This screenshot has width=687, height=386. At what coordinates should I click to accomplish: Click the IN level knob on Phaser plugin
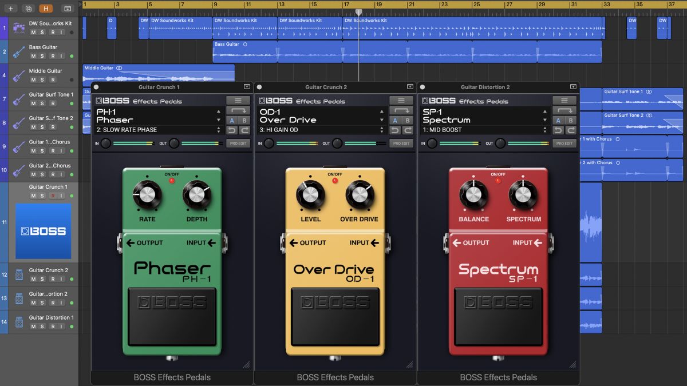click(106, 144)
